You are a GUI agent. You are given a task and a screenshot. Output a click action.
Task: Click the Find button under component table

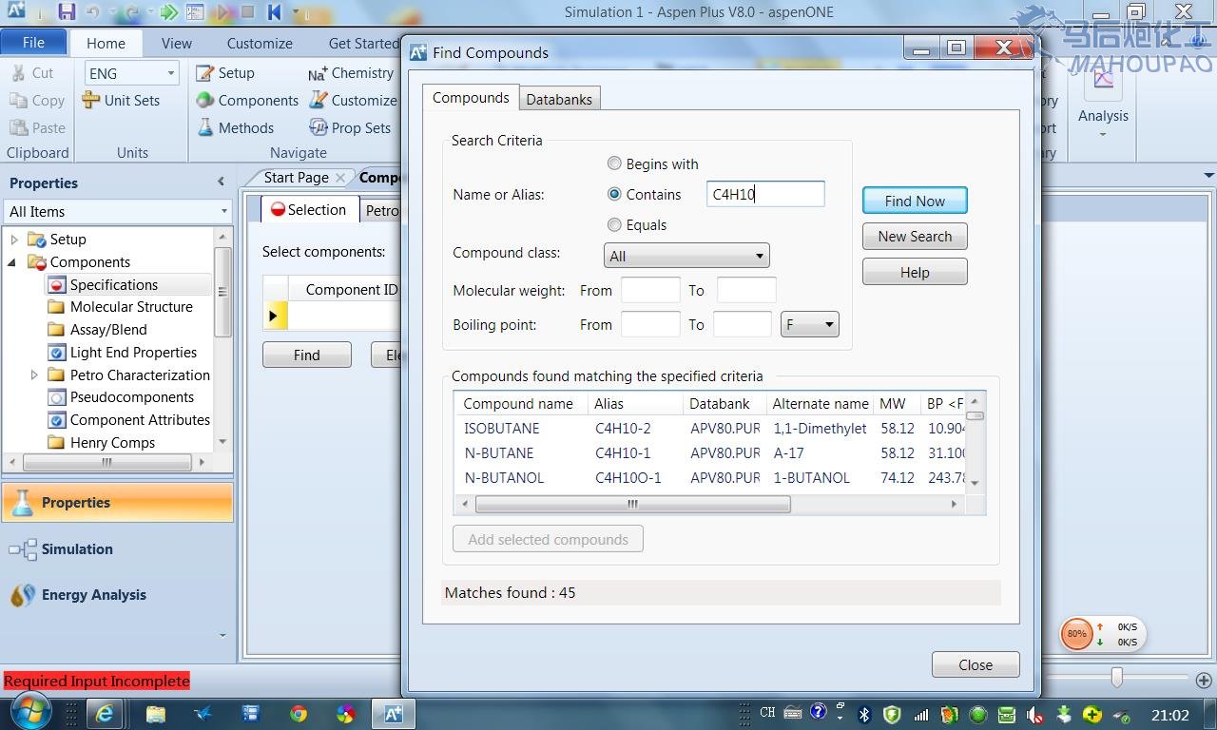tap(307, 355)
